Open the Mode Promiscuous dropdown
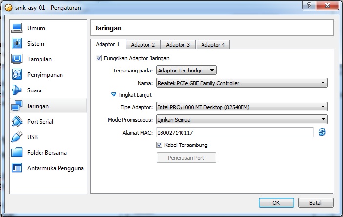 click(x=242, y=120)
